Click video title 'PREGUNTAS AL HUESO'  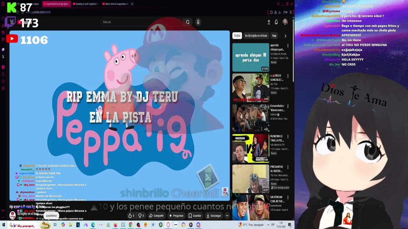[x=277, y=169]
